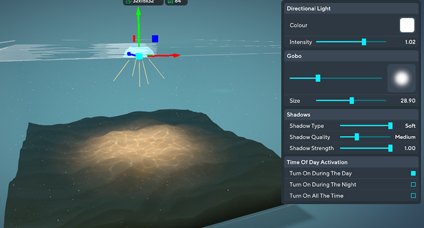Click the Size value 28.90
Viewport: 424px width, 228px height.
pyautogui.click(x=408, y=101)
